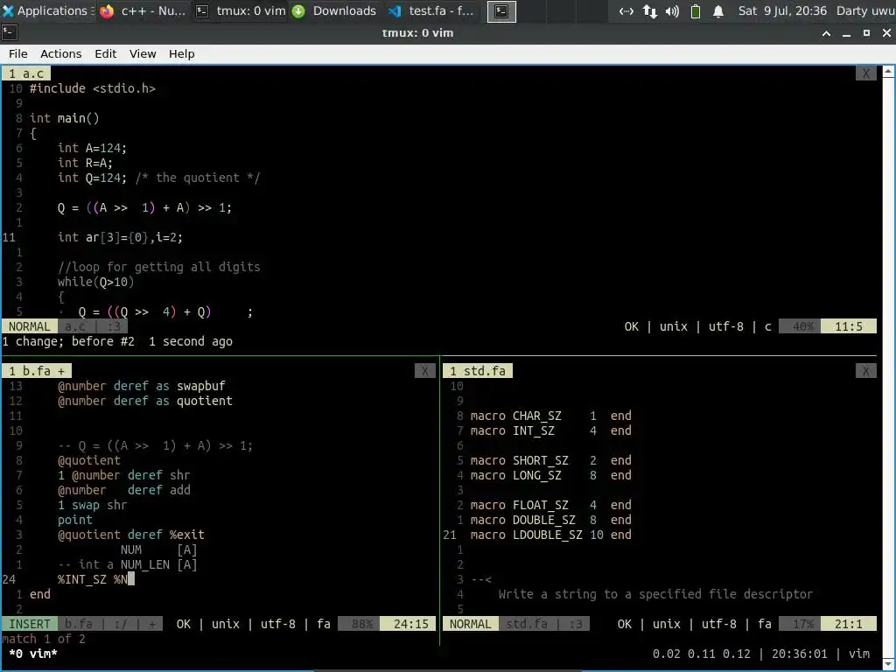896x672 pixels.
Task: Open the volume speaker tray icon
Action: tap(672, 10)
